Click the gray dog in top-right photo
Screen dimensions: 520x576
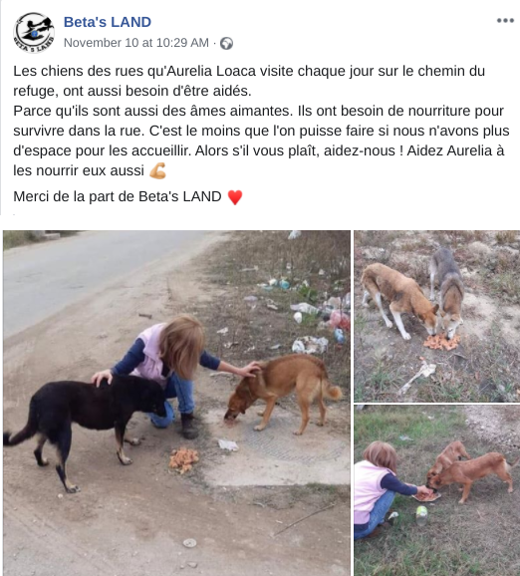click(447, 292)
